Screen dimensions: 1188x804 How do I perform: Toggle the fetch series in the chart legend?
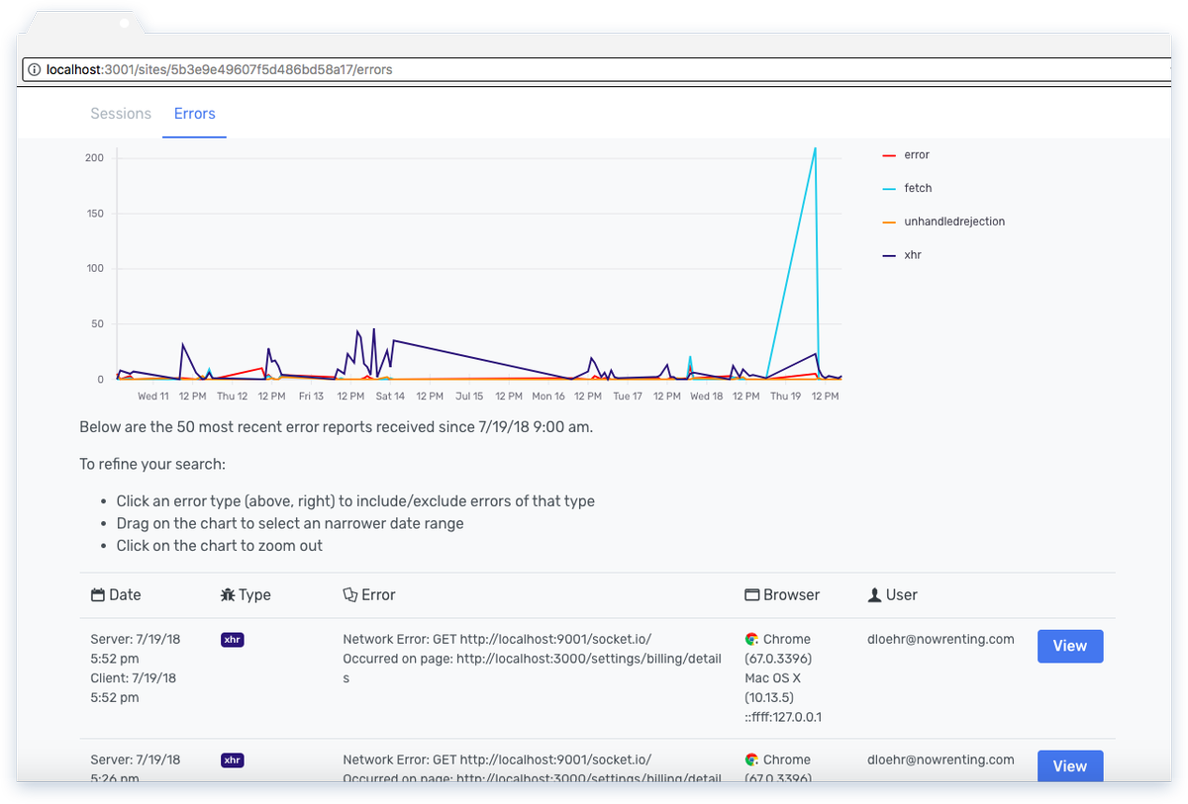[907, 188]
